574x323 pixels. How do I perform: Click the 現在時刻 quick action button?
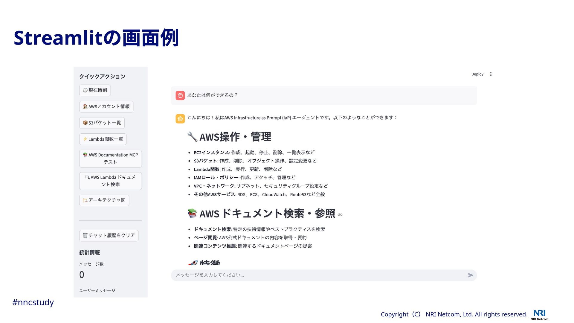coord(95,90)
